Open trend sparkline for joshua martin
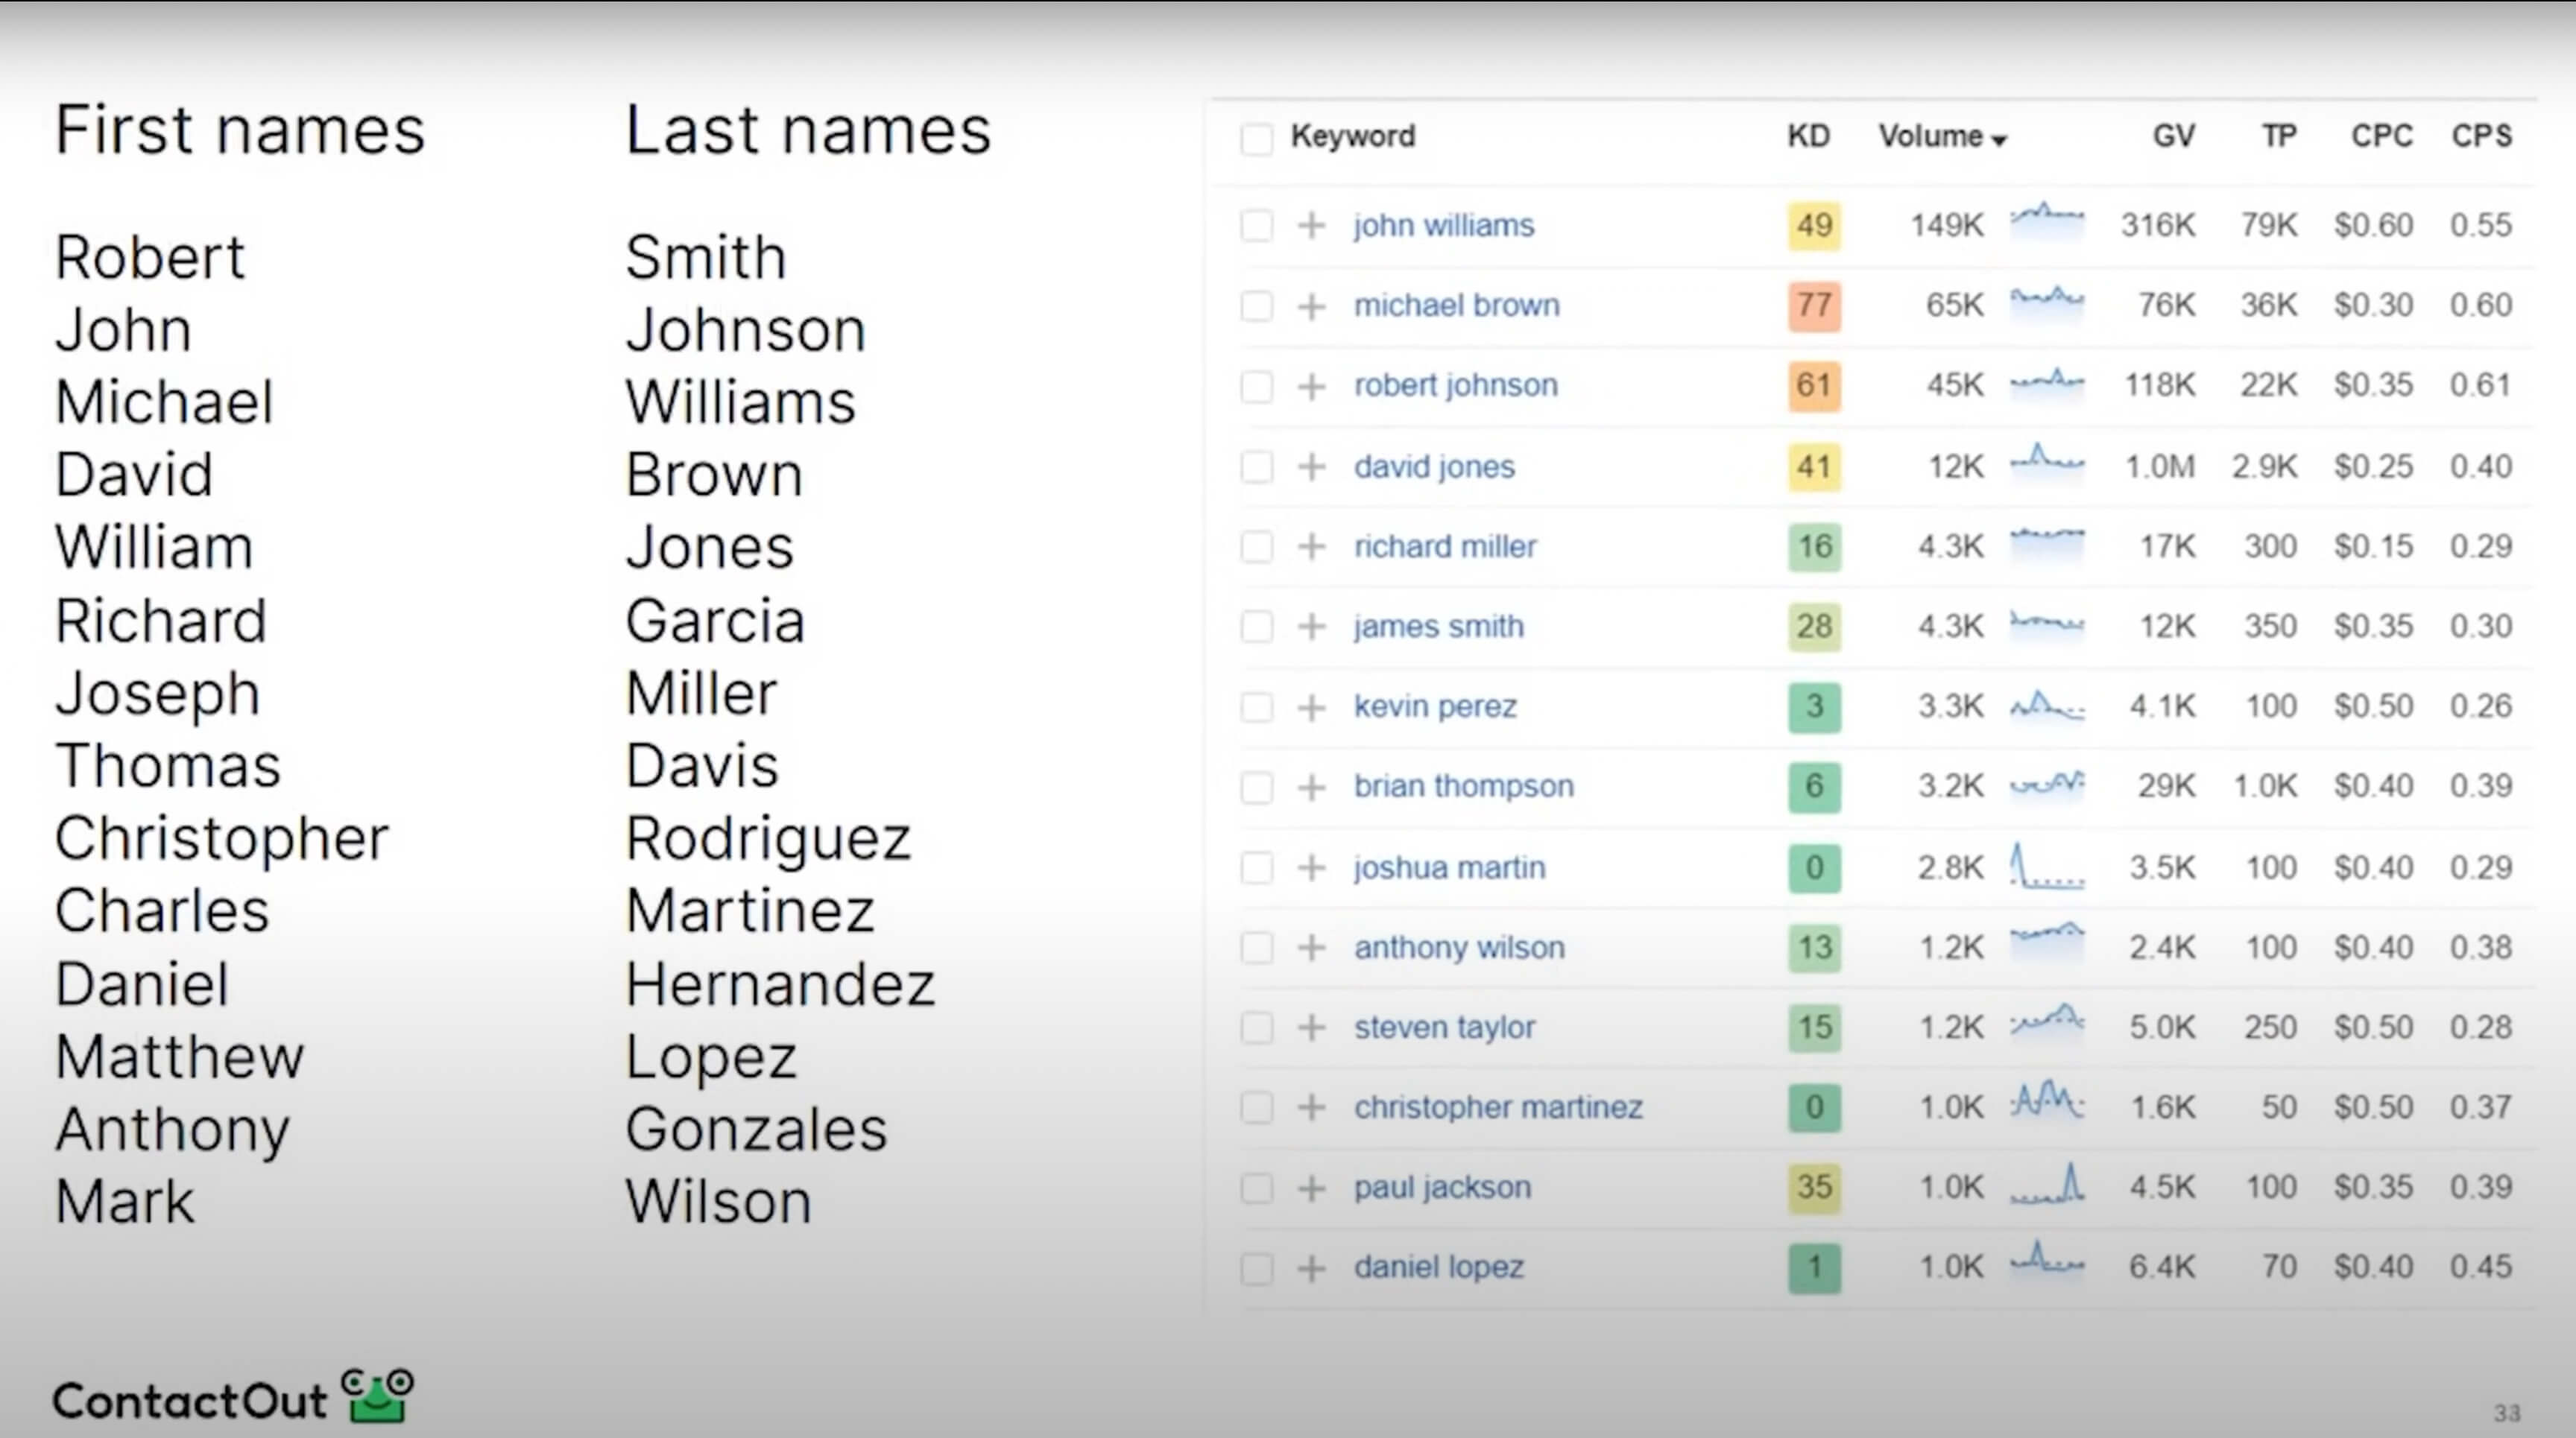 pos(2047,867)
